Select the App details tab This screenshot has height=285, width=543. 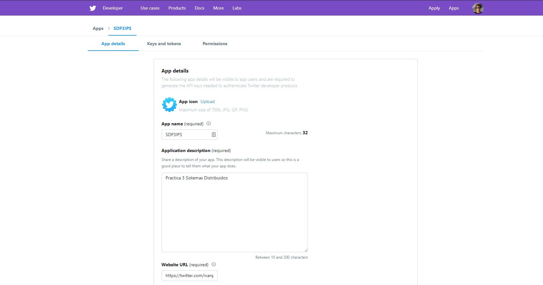pos(113,44)
